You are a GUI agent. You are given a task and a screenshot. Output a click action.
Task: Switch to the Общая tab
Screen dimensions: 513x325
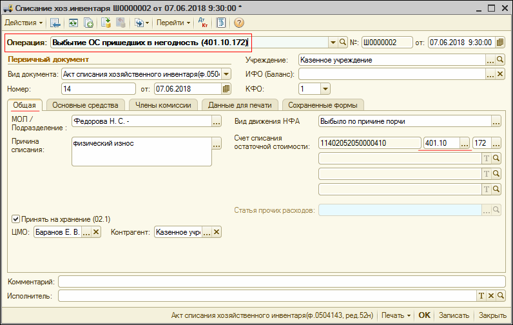point(24,105)
